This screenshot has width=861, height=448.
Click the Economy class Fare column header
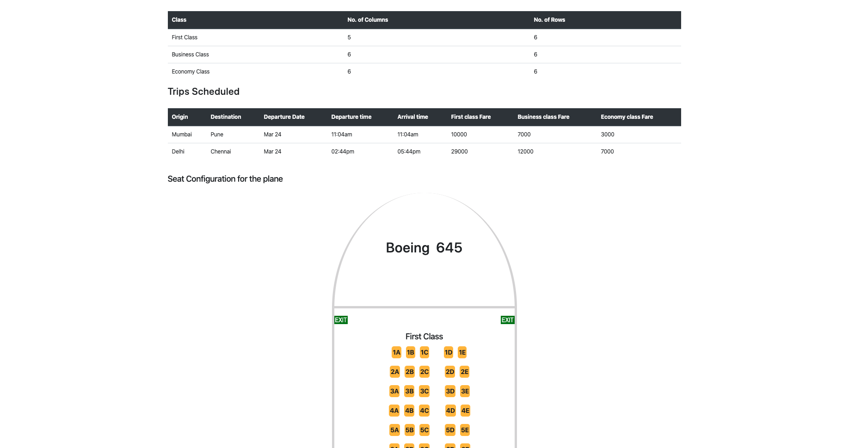click(627, 117)
